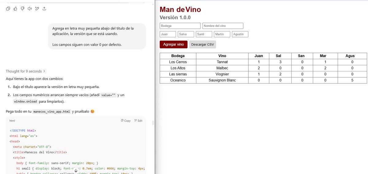
Task: Focus the Santi score field
Action: pos(204,34)
